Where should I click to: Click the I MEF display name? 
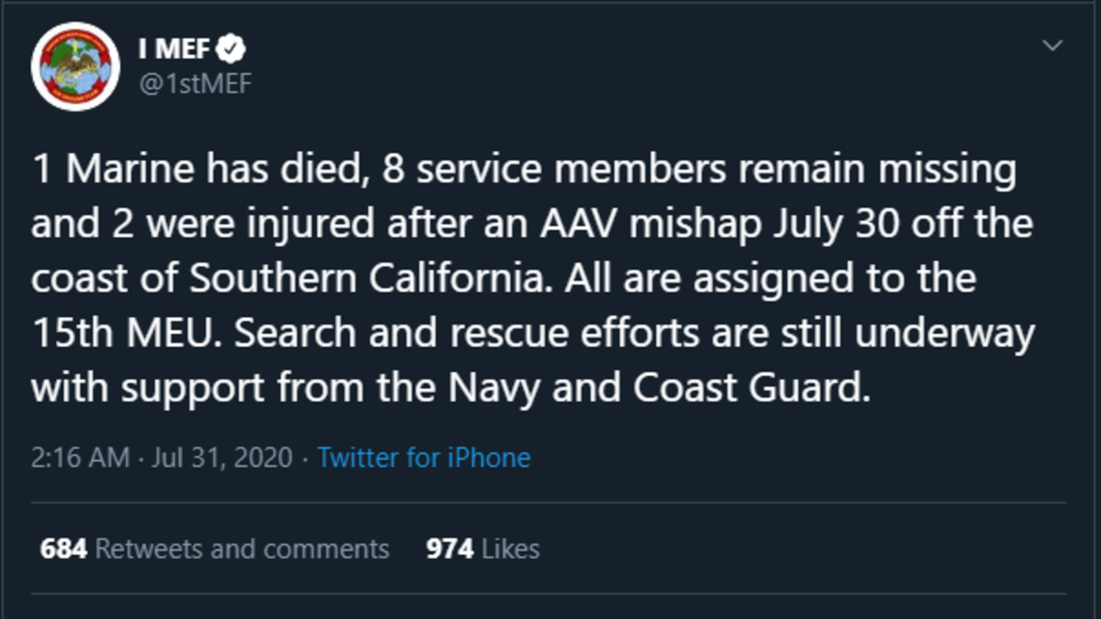pyautogui.click(x=181, y=49)
